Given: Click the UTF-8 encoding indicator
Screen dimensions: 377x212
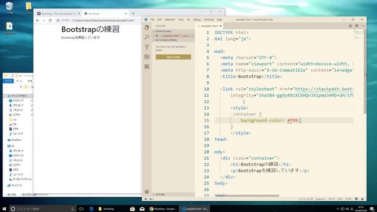Looking at the screenshot, I should (331, 199).
